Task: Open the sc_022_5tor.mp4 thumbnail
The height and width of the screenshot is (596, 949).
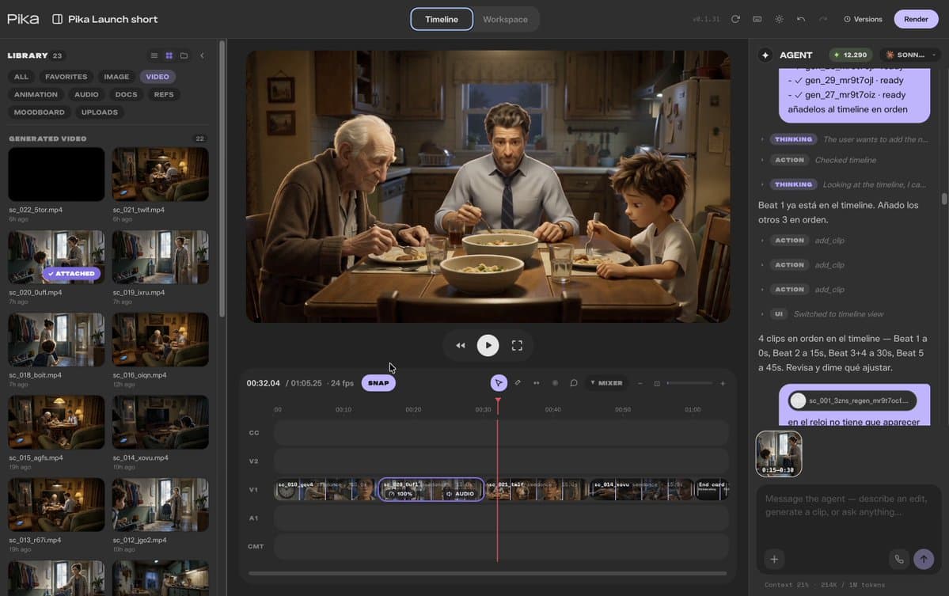Action: tap(56, 174)
